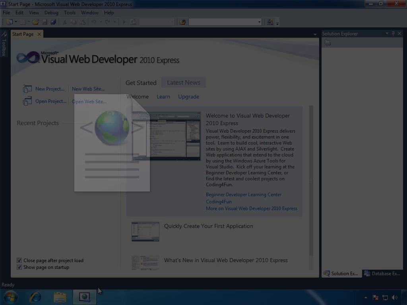Open Windows Explorer from the taskbar
The width and height of the screenshot is (407, 305).
pyautogui.click(x=60, y=297)
